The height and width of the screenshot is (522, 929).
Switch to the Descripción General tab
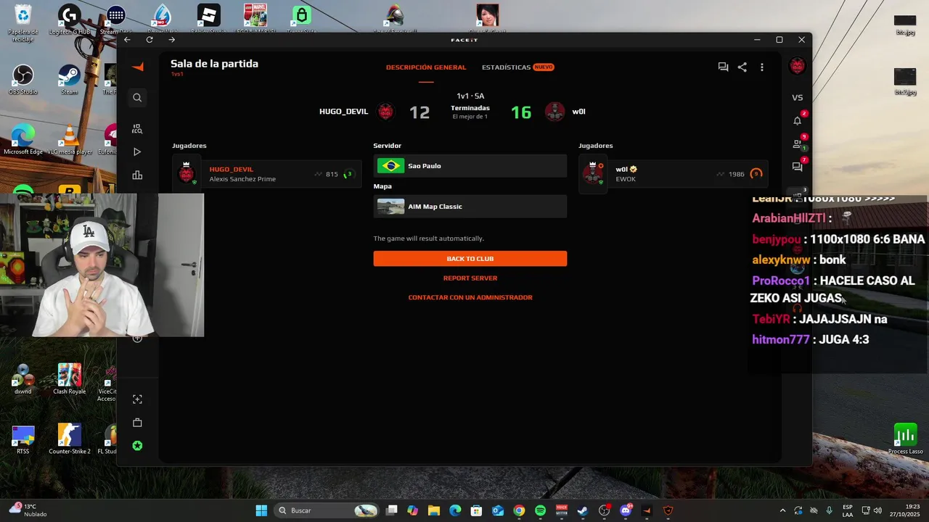426,67
